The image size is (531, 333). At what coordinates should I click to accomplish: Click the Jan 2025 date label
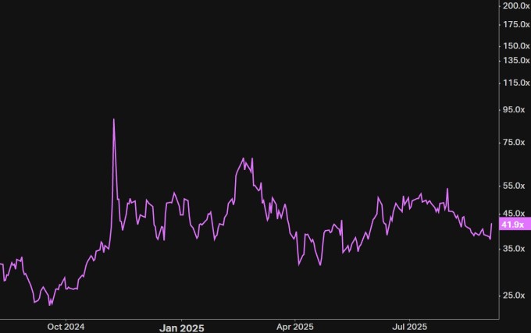(181, 328)
